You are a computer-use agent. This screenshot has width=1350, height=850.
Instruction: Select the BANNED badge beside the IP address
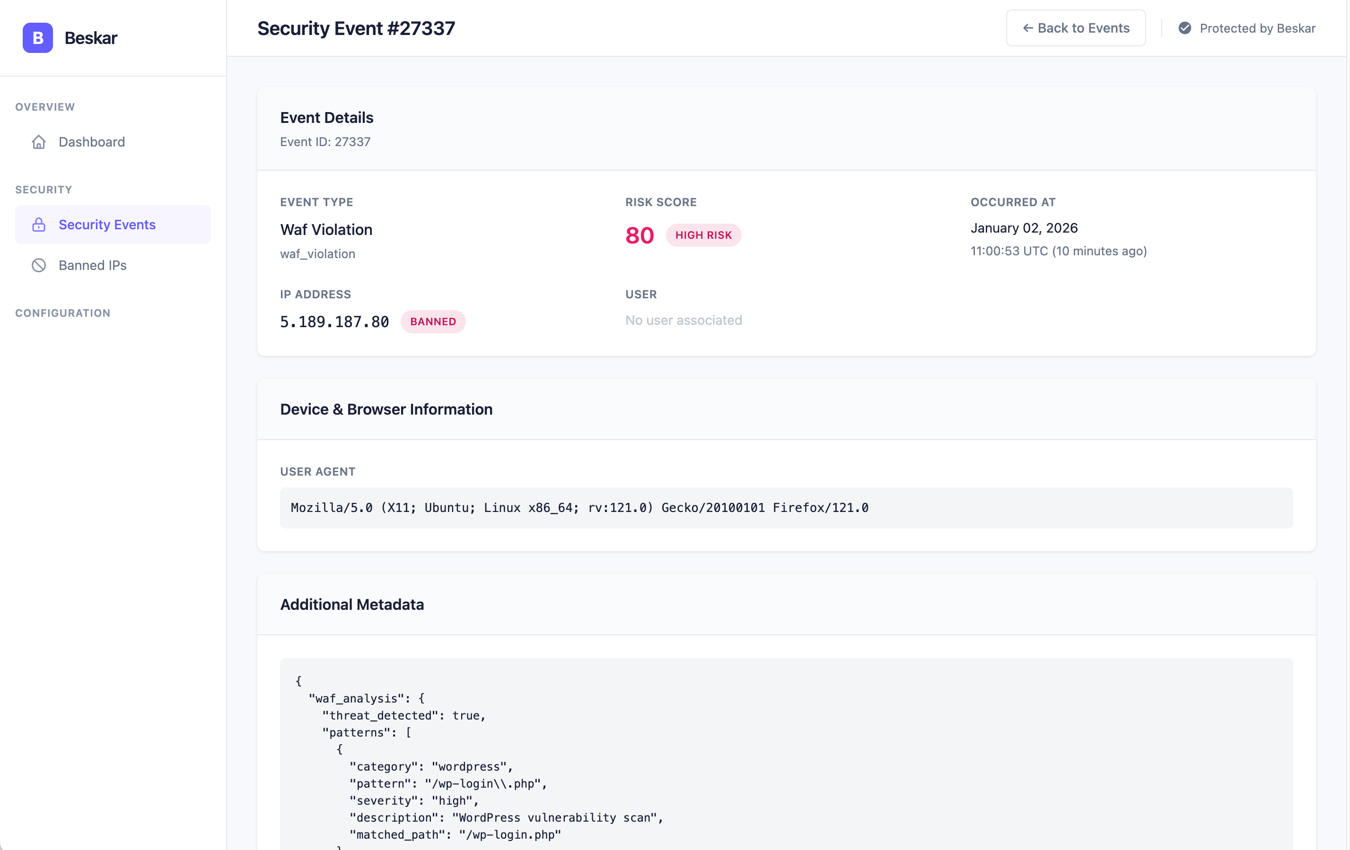pos(433,321)
